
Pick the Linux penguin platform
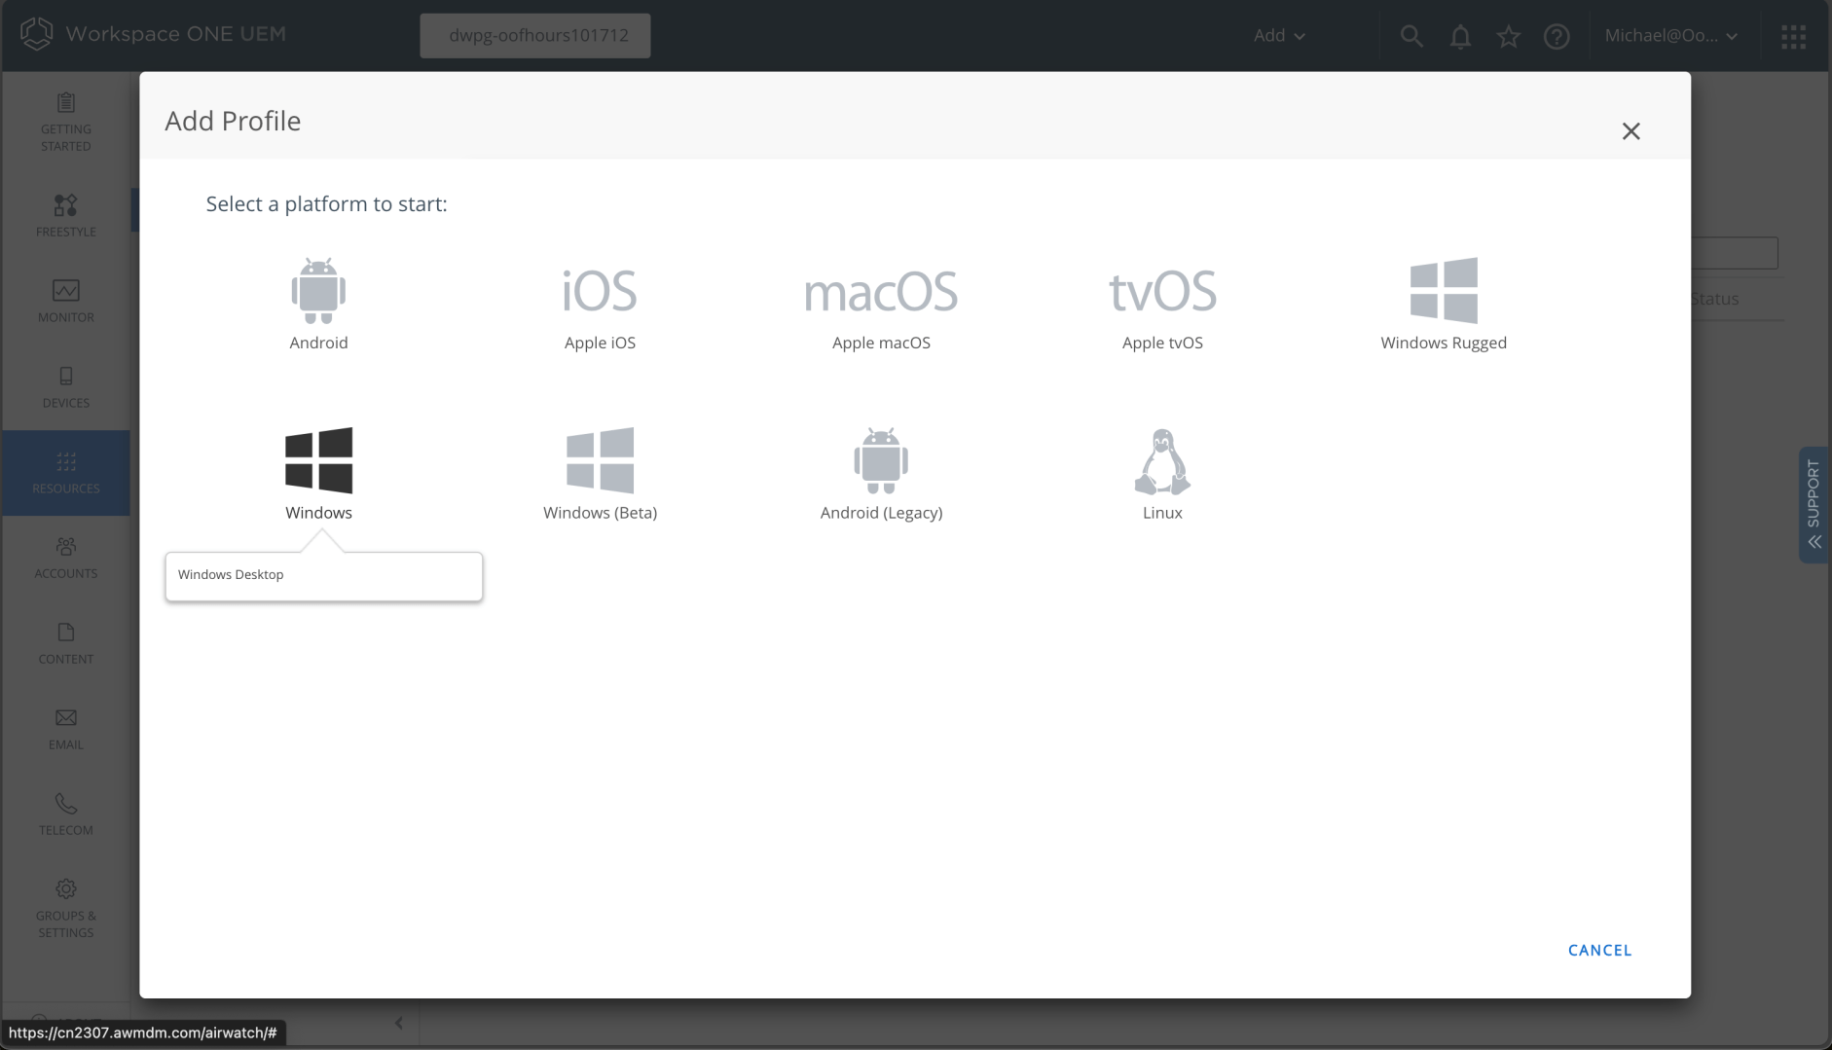pyautogui.click(x=1162, y=461)
